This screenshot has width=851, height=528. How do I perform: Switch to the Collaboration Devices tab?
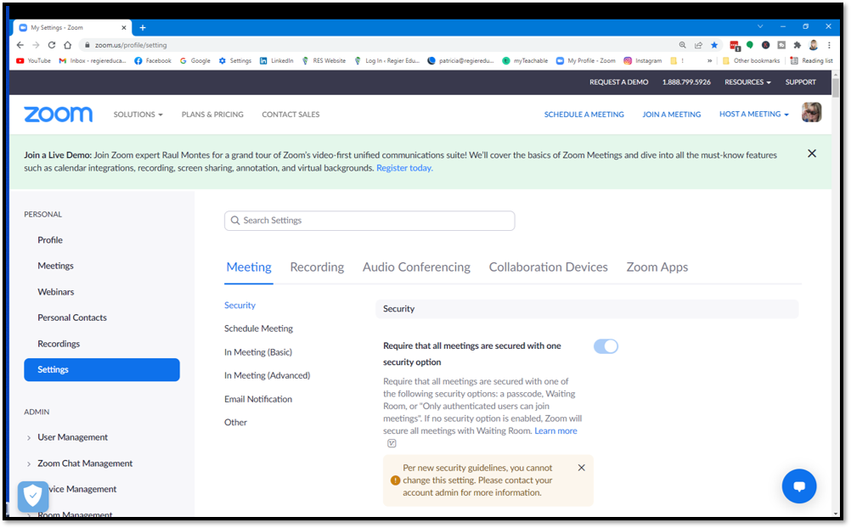(x=548, y=267)
